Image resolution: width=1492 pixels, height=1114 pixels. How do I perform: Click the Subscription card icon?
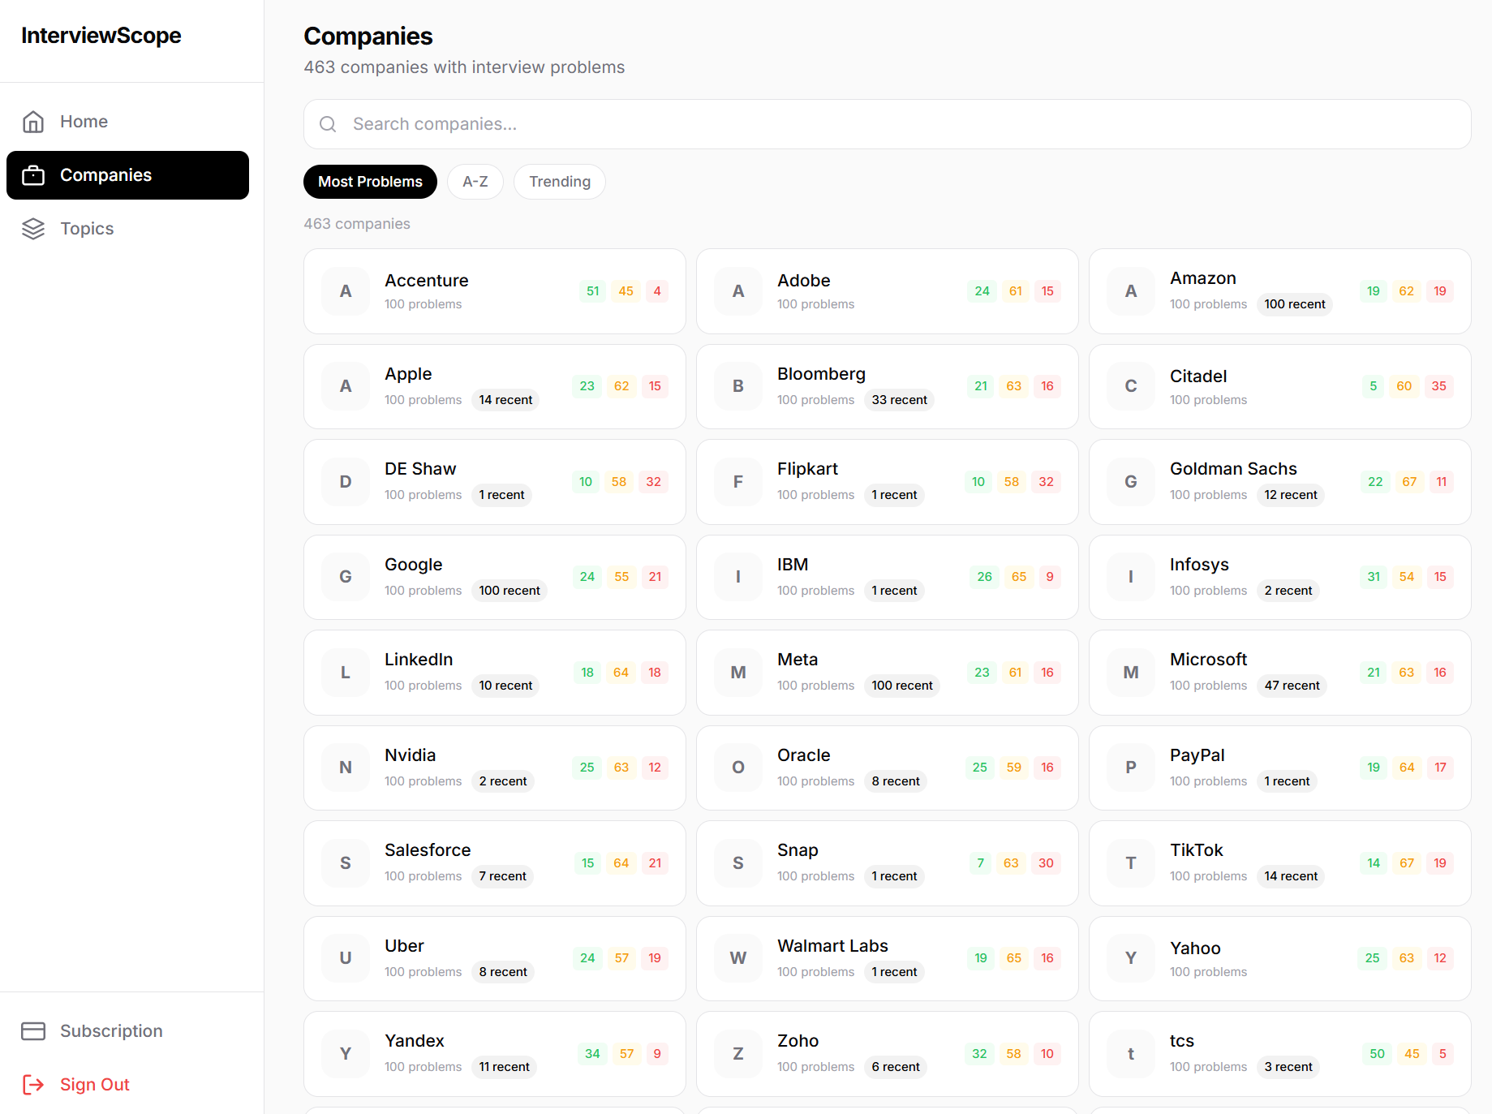(33, 1031)
